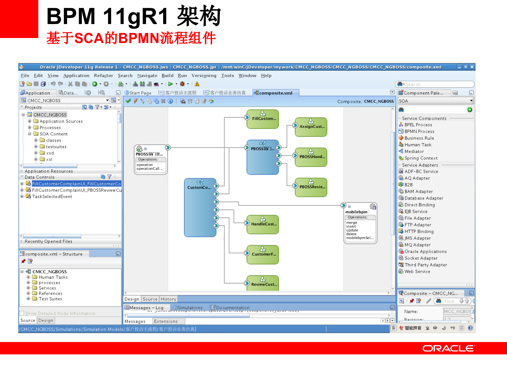
Task: Open the Versioning menu
Action: coord(204,75)
